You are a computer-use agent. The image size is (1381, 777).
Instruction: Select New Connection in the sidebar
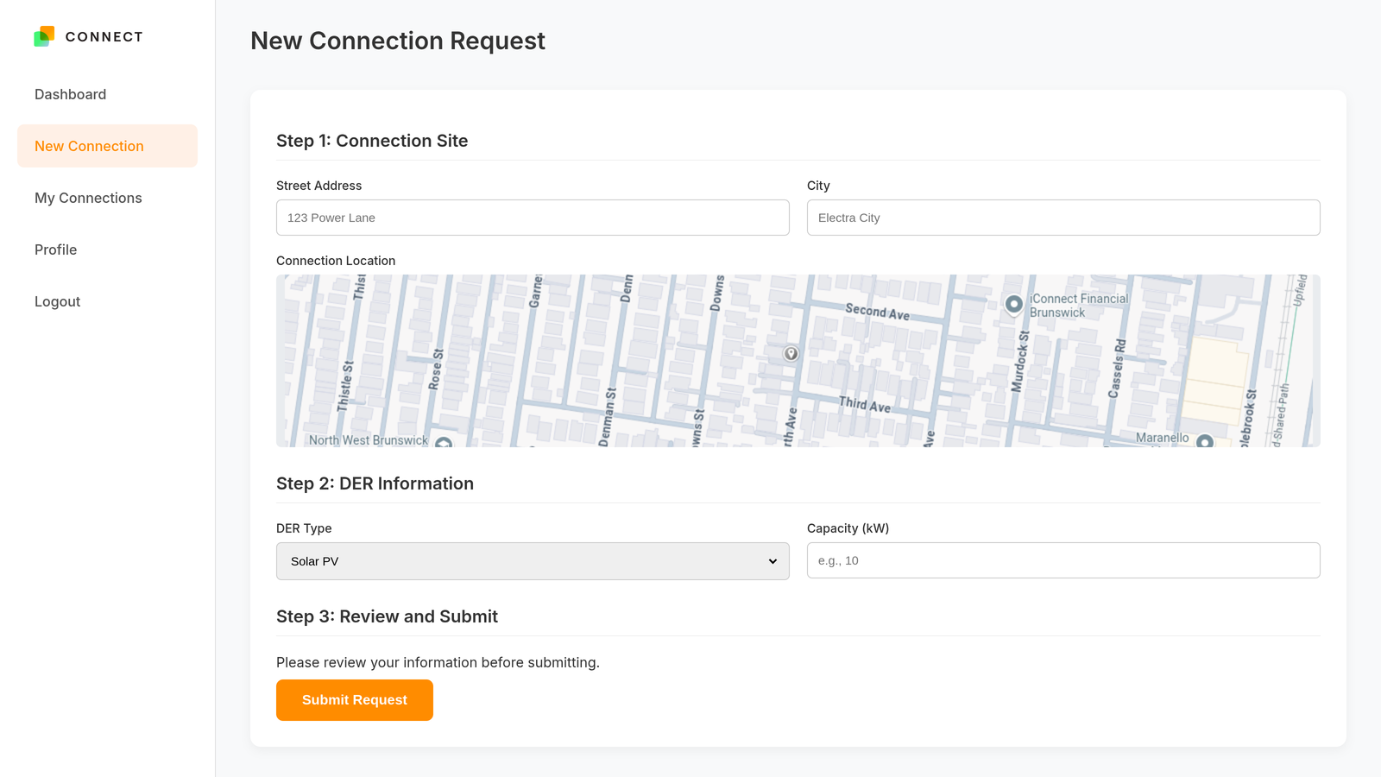pos(89,146)
